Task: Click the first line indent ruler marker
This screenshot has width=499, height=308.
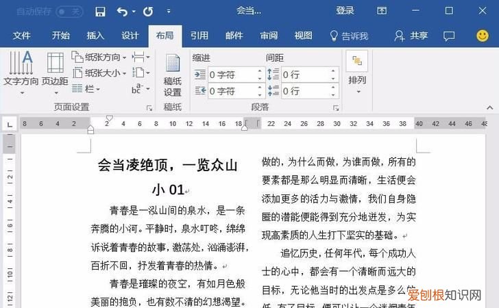Action: [x=110, y=118]
